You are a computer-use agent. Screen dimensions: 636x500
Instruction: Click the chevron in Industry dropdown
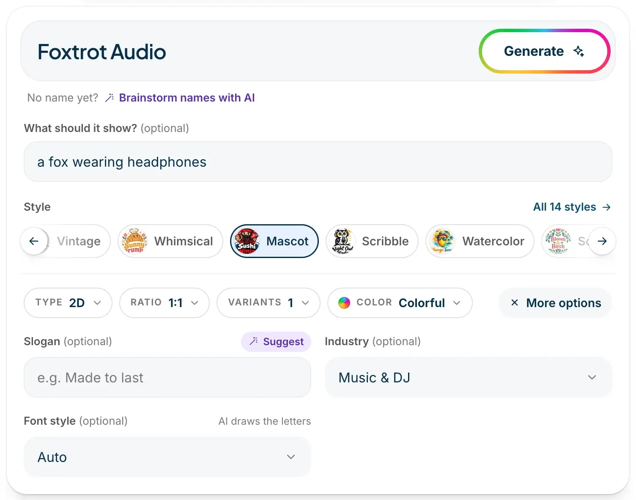[592, 377]
